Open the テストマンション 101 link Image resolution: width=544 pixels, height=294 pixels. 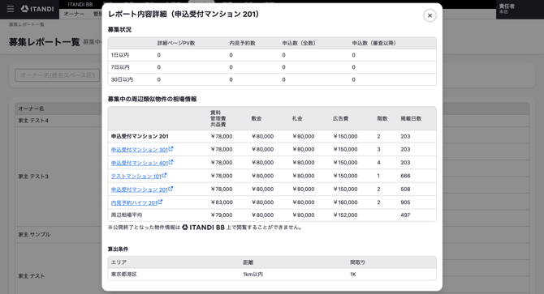click(136, 177)
